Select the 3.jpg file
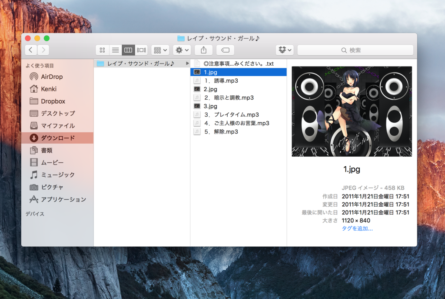445x299 pixels. click(239, 106)
